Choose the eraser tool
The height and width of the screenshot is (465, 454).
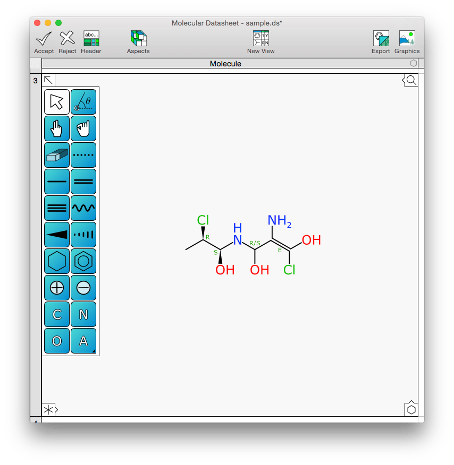coord(57,155)
